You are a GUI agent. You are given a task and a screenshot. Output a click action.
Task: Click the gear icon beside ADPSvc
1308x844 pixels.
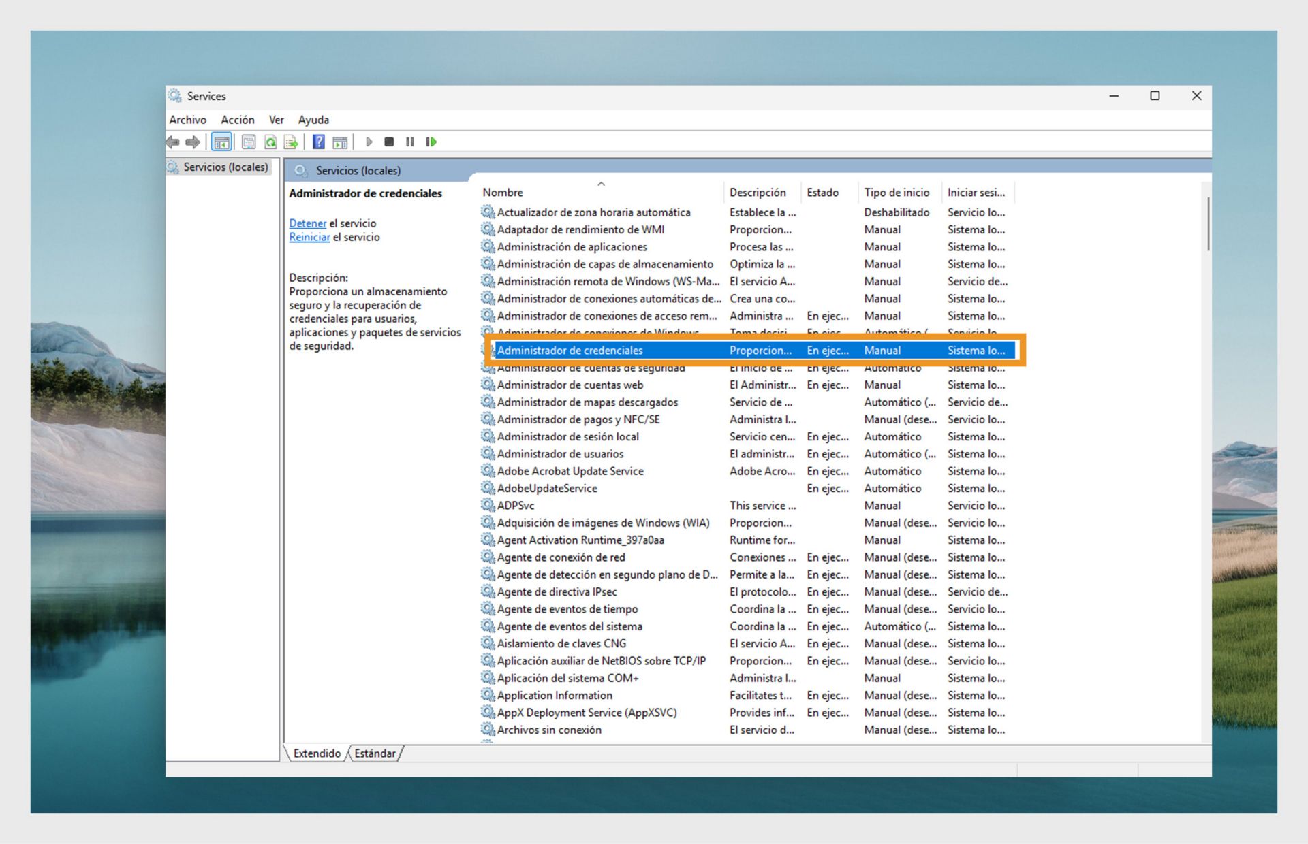pos(488,505)
